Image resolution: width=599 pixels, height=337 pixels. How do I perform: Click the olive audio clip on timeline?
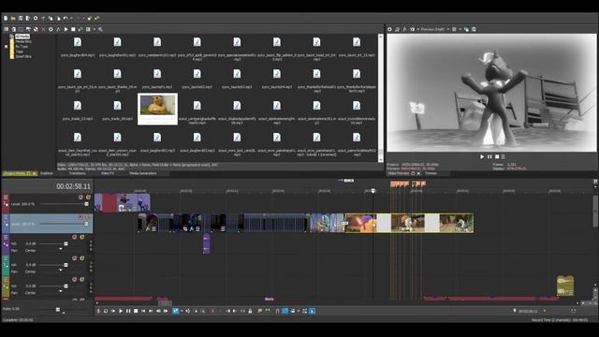click(x=565, y=286)
